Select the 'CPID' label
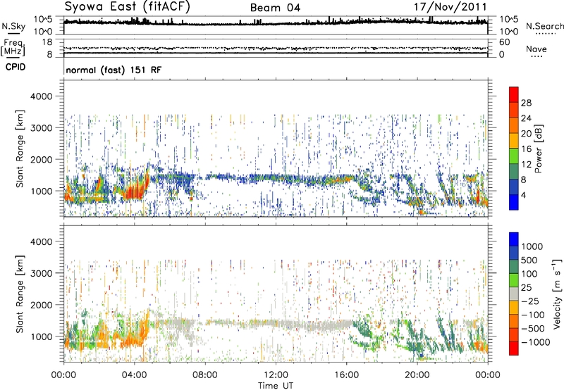 coord(16,67)
